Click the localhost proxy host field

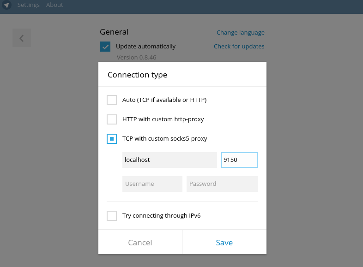tap(169, 160)
